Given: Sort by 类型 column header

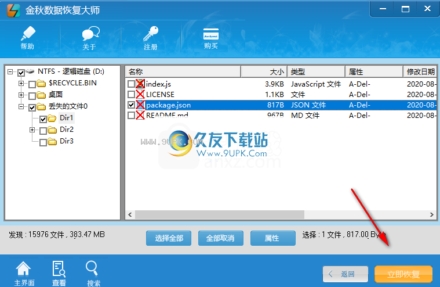Looking at the screenshot, I should pyautogui.click(x=317, y=71).
